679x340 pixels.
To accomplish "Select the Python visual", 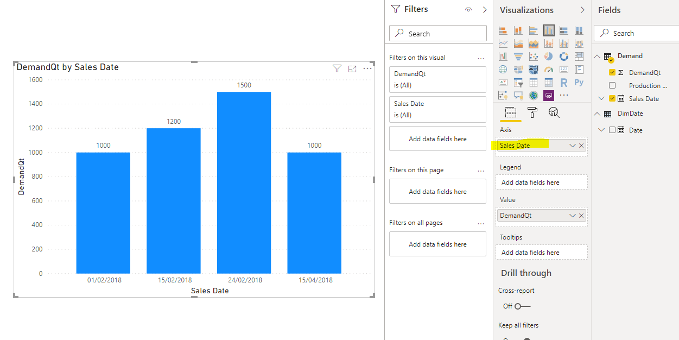I will (x=579, y=82).
